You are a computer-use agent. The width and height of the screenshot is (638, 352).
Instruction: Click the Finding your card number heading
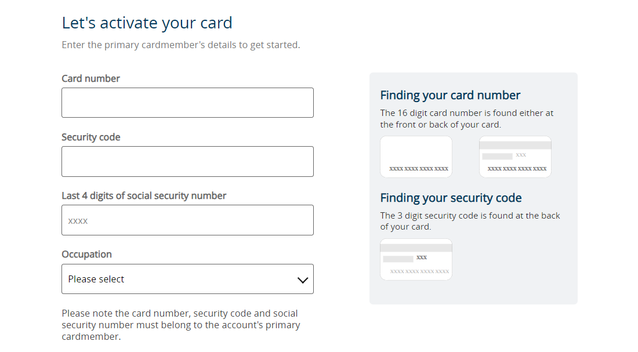tap(450, 95)
